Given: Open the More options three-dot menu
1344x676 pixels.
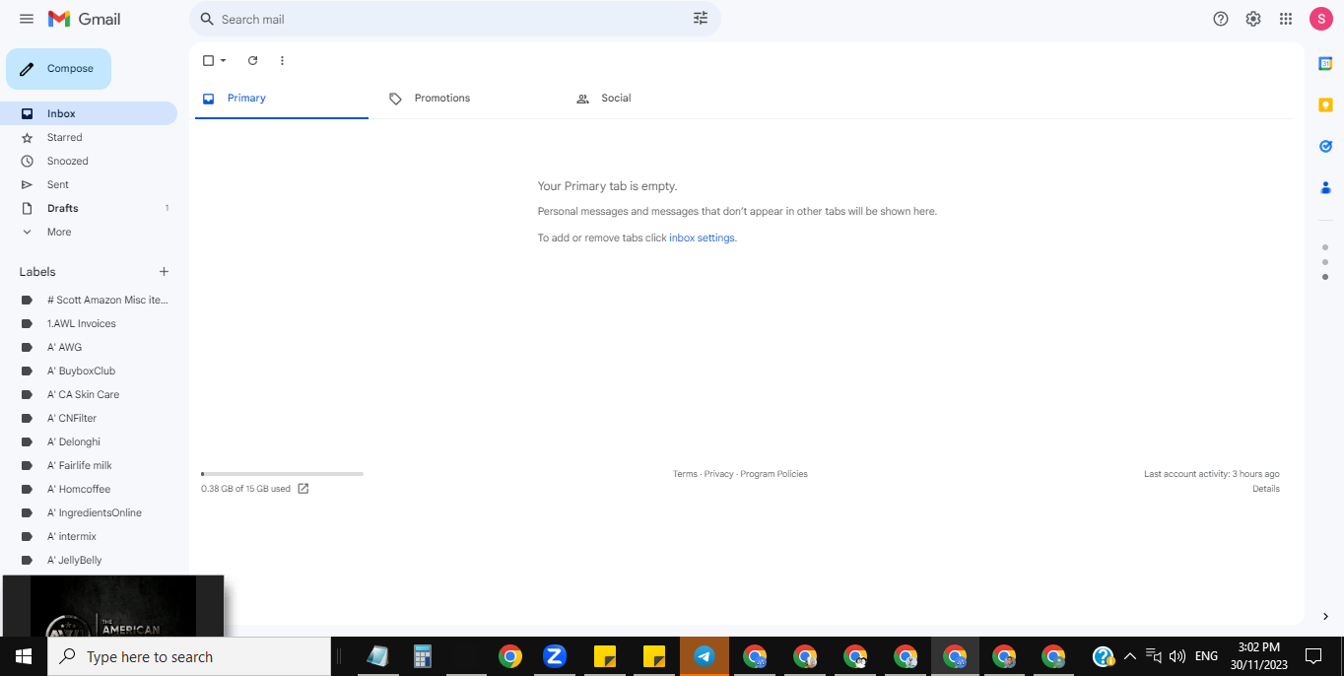Looking at the screenshot, I should click(282, 60).
